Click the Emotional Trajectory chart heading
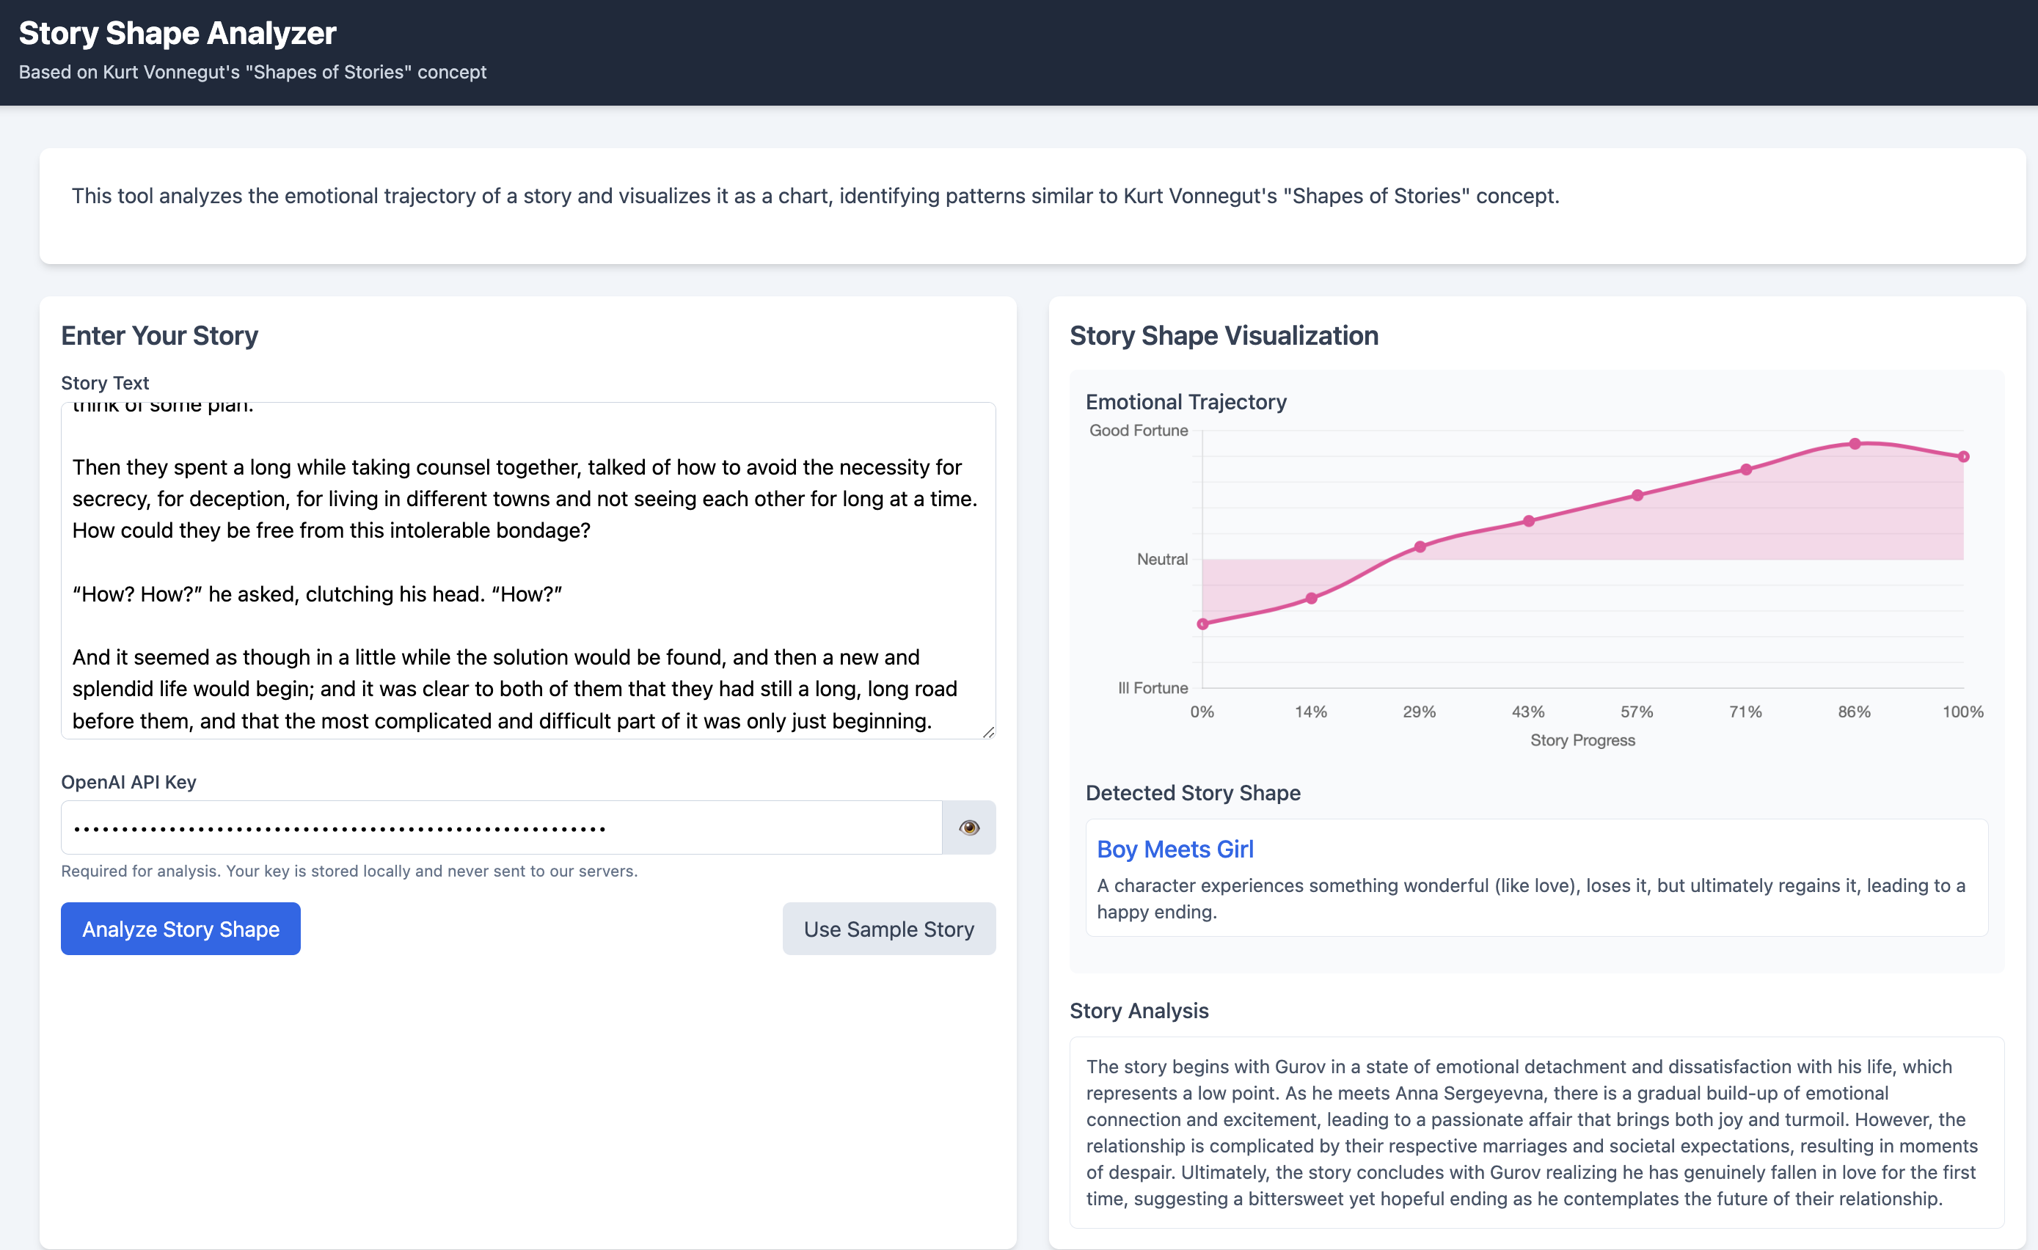This screenshot has width=2038, height=1250. pos(1186,402)
